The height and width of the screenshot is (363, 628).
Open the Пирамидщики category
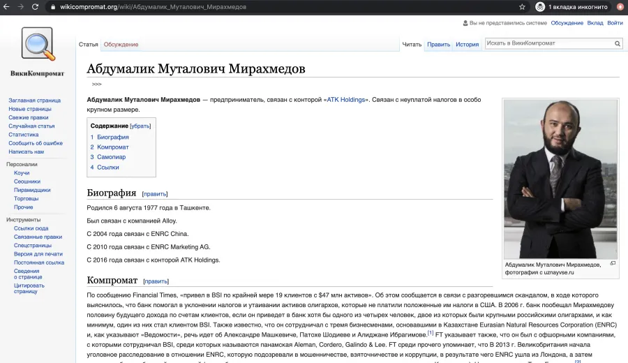[32, 191]
